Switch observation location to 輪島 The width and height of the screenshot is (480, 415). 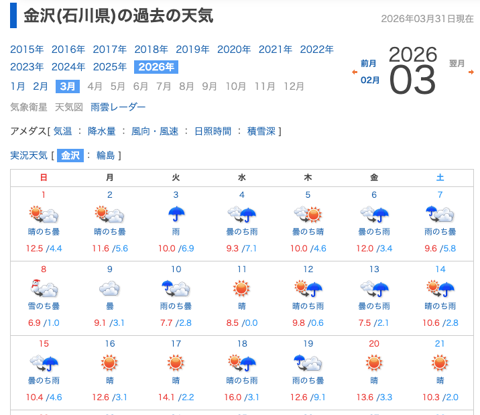tap(106, 156)
